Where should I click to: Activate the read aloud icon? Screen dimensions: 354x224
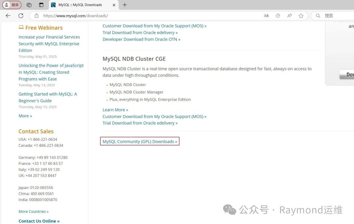coord(289,16)
